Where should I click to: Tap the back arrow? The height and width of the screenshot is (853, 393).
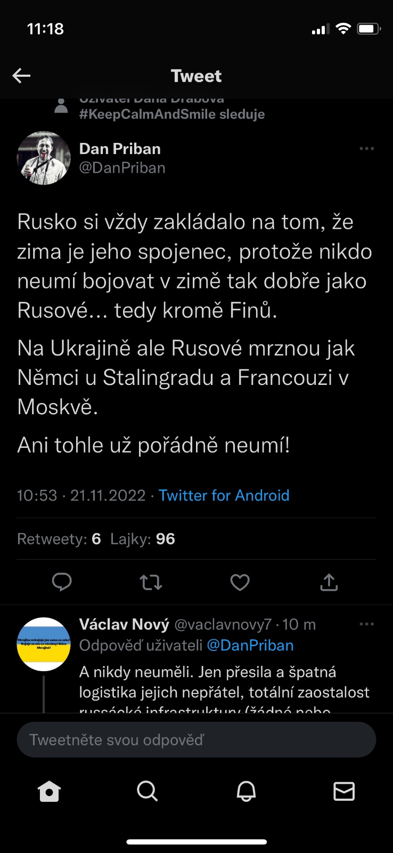point(21,76)
